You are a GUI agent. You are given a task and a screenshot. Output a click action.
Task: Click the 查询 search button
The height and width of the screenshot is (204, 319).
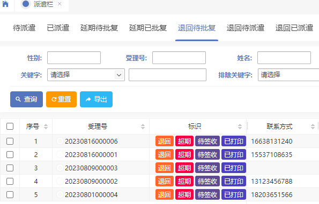(x=26, y=99)
